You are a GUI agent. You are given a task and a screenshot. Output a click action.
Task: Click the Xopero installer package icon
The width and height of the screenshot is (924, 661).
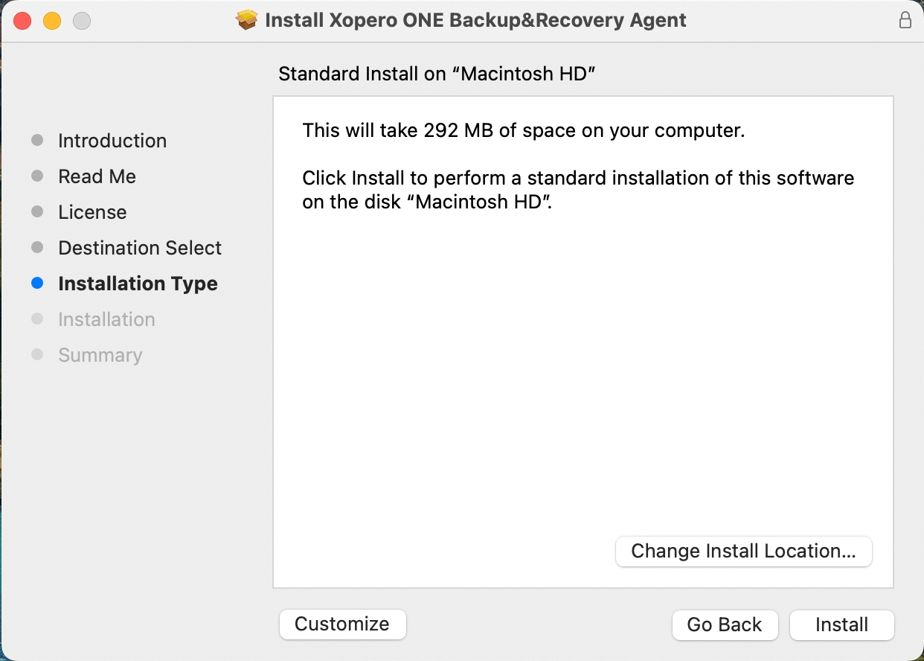pos(246,20)
